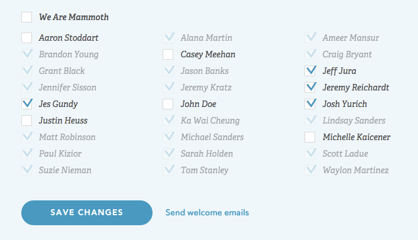Uncheck the Jes Gundy checkbox

point(27,104)
